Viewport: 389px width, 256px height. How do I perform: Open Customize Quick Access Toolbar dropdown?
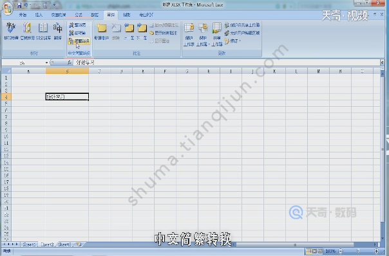pos(54,5)
